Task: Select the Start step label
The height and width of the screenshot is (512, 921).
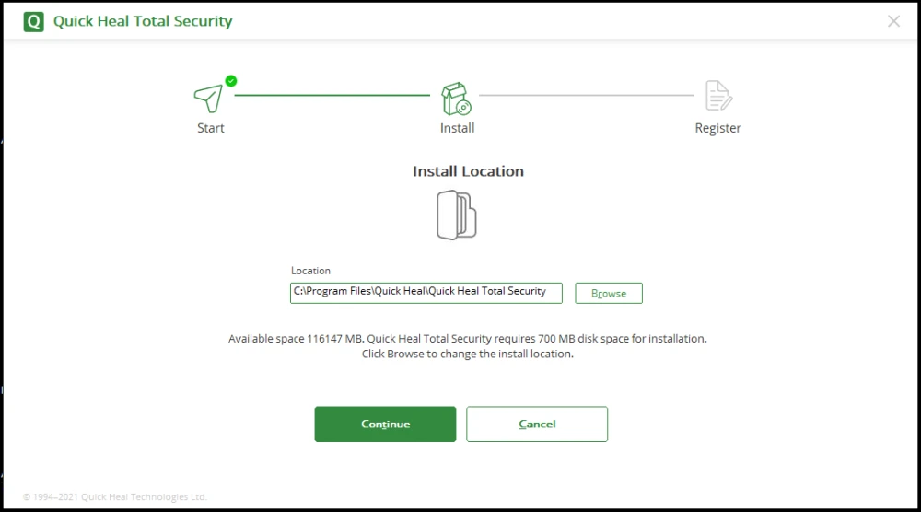Action: tap(211, 128)
